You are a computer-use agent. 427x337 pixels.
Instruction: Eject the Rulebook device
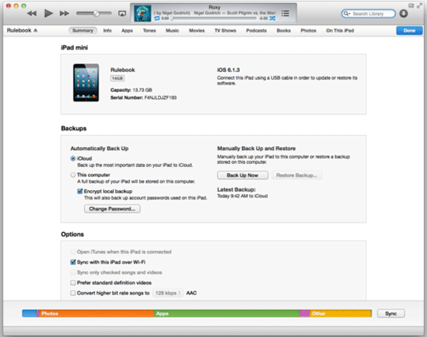tap(36, 30)
